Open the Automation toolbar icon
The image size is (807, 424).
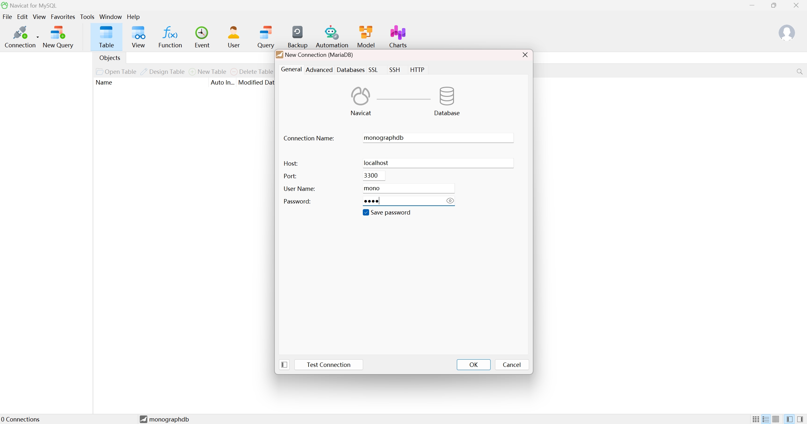click(x=332, y=37)
